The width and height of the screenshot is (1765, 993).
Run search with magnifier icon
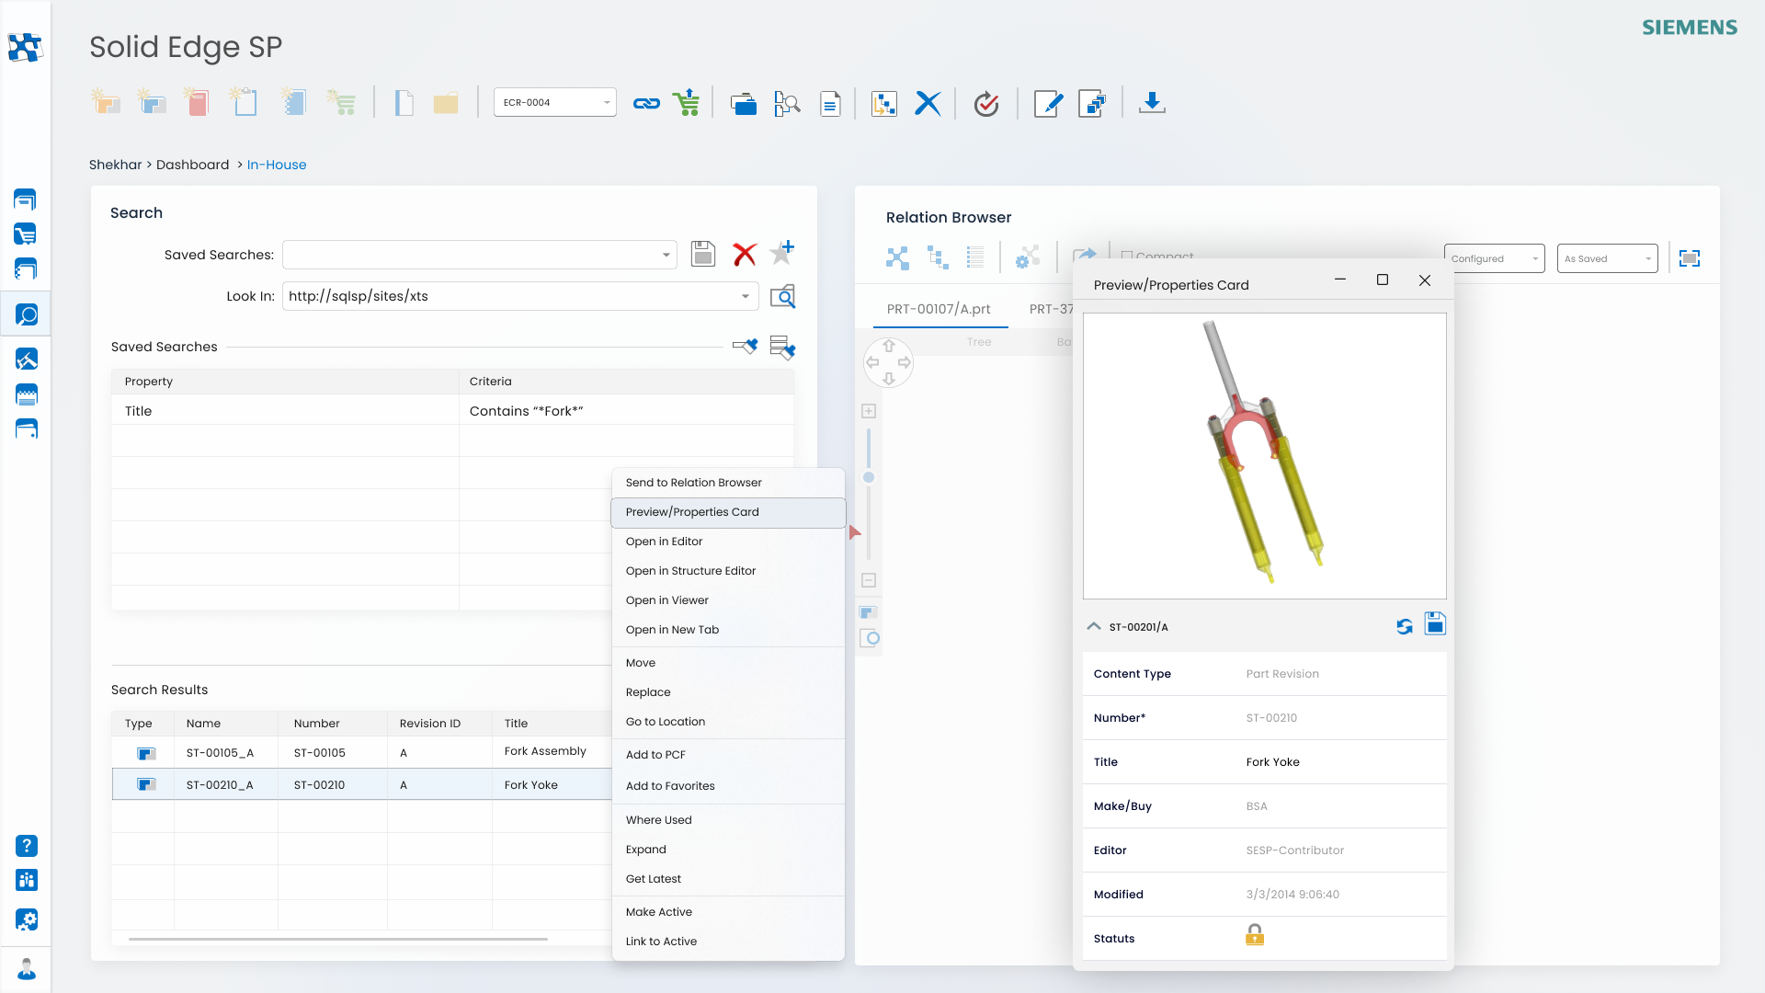[x=782, y=296]
